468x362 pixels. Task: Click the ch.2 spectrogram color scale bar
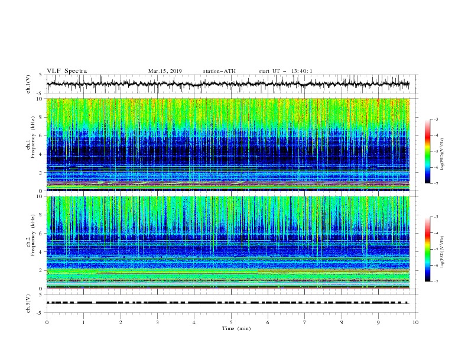(428, 249)
